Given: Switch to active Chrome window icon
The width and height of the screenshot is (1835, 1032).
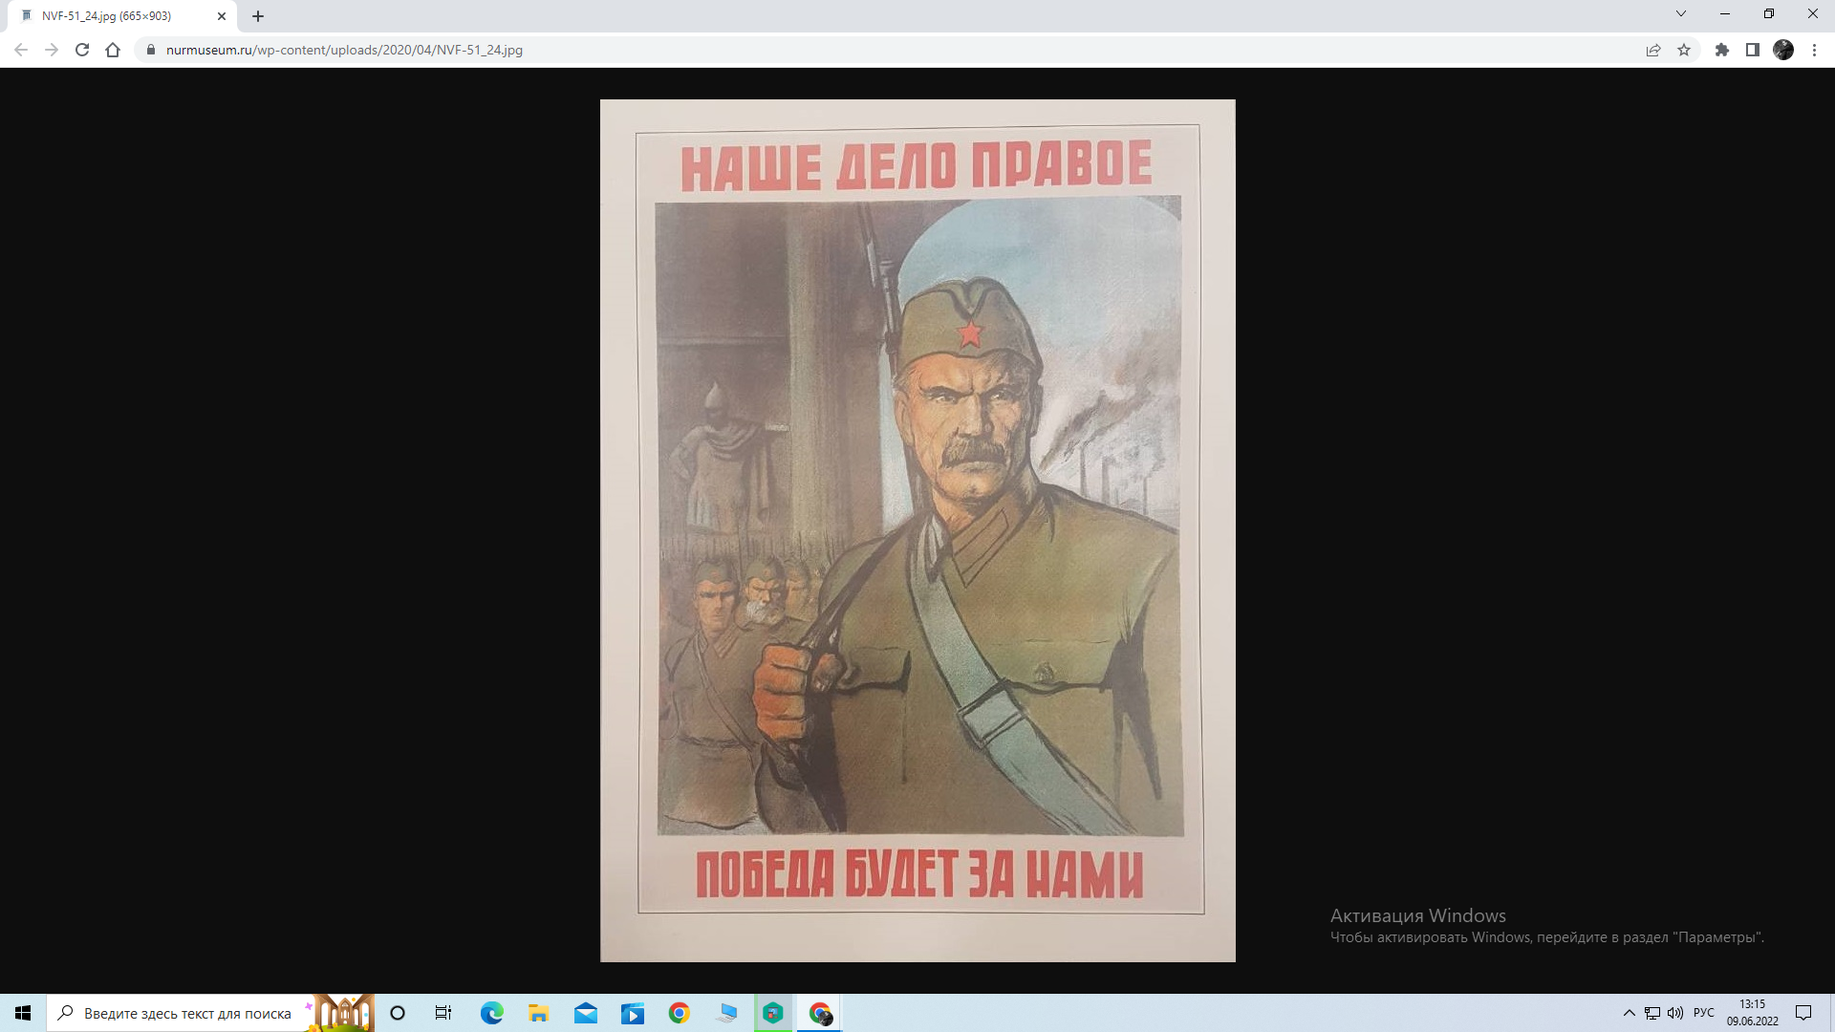Looking at the screenshot, I should (x=820, y=1013).
